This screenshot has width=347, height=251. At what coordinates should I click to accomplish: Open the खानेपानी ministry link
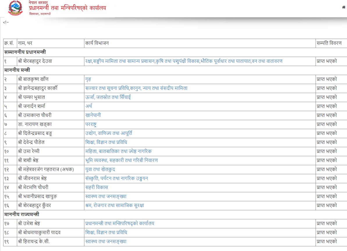93,115
